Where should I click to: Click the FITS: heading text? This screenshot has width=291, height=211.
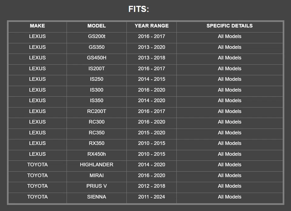pyautogui.click(x=139, y=9)
